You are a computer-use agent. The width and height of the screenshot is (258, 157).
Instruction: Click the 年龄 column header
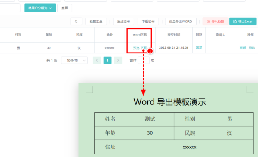pyautogui.click(x=49, y=35)
